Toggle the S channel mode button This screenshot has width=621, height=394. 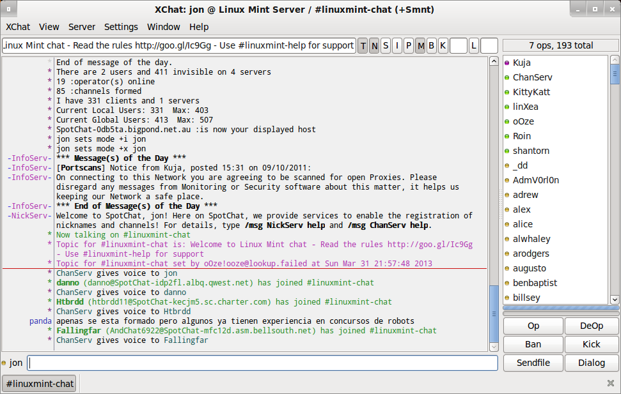386,46
